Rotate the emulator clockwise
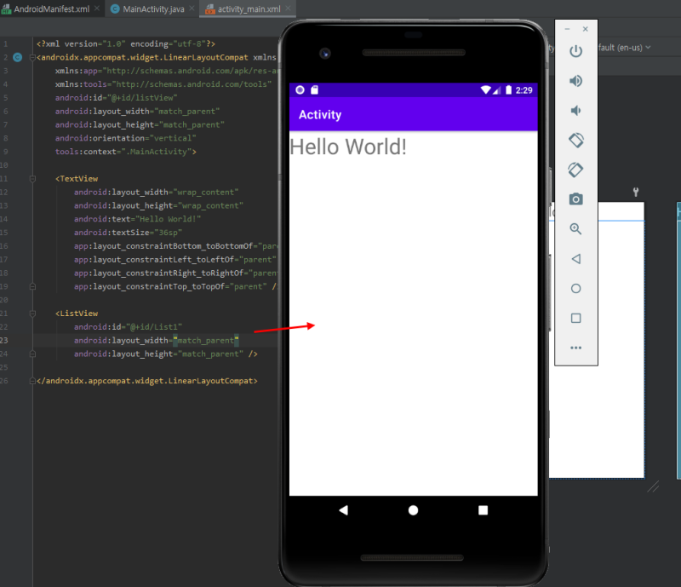 click(x=575, y=170)
